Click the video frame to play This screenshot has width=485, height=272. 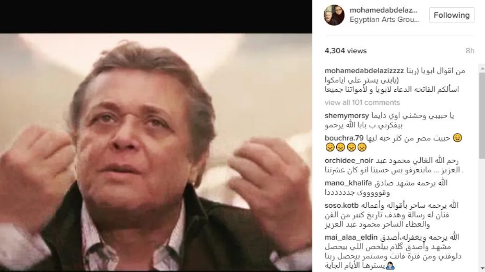(x=156, y=152)
